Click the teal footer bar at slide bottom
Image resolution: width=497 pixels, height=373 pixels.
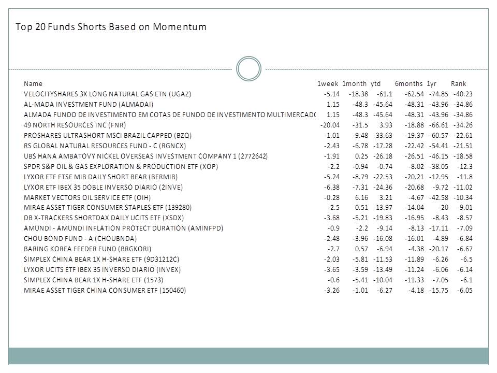pos(248,356)
